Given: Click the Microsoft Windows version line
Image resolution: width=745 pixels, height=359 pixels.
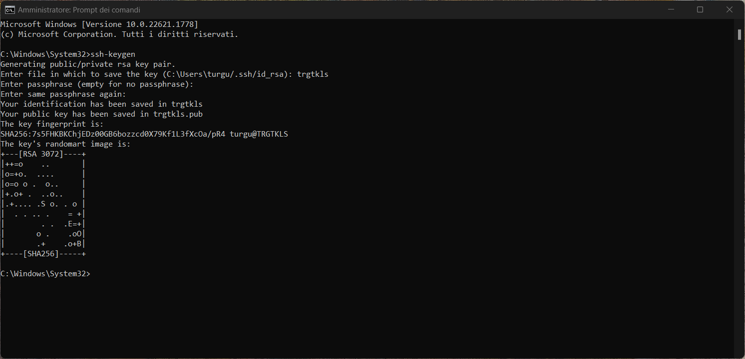Looking at the screenshot, I should tap(99, 24).
